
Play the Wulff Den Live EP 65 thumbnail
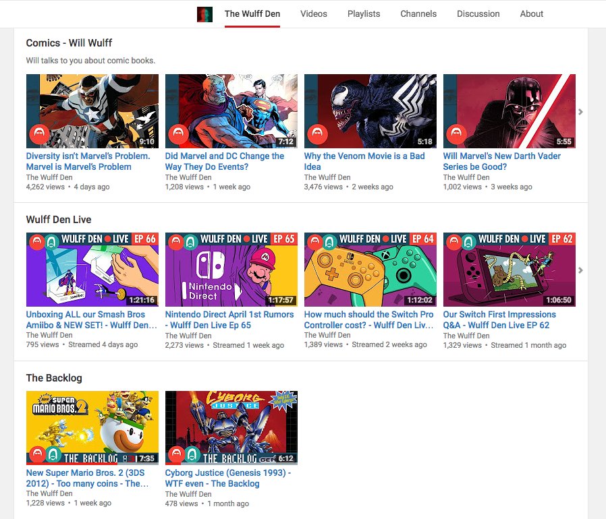231,270
